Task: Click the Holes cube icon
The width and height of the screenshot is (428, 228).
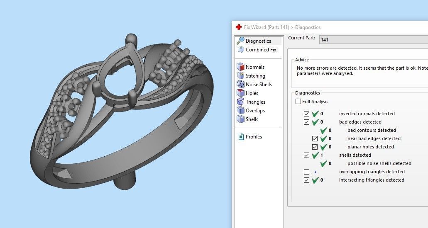Action: pos(240,93)
